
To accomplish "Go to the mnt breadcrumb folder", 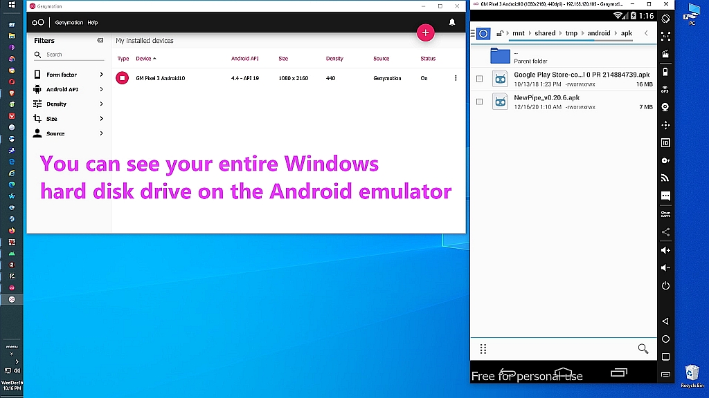I will 518,33.
